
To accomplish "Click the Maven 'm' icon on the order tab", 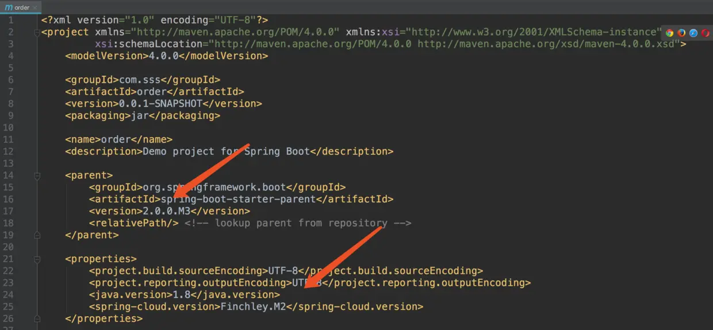I will pos(9,7).
